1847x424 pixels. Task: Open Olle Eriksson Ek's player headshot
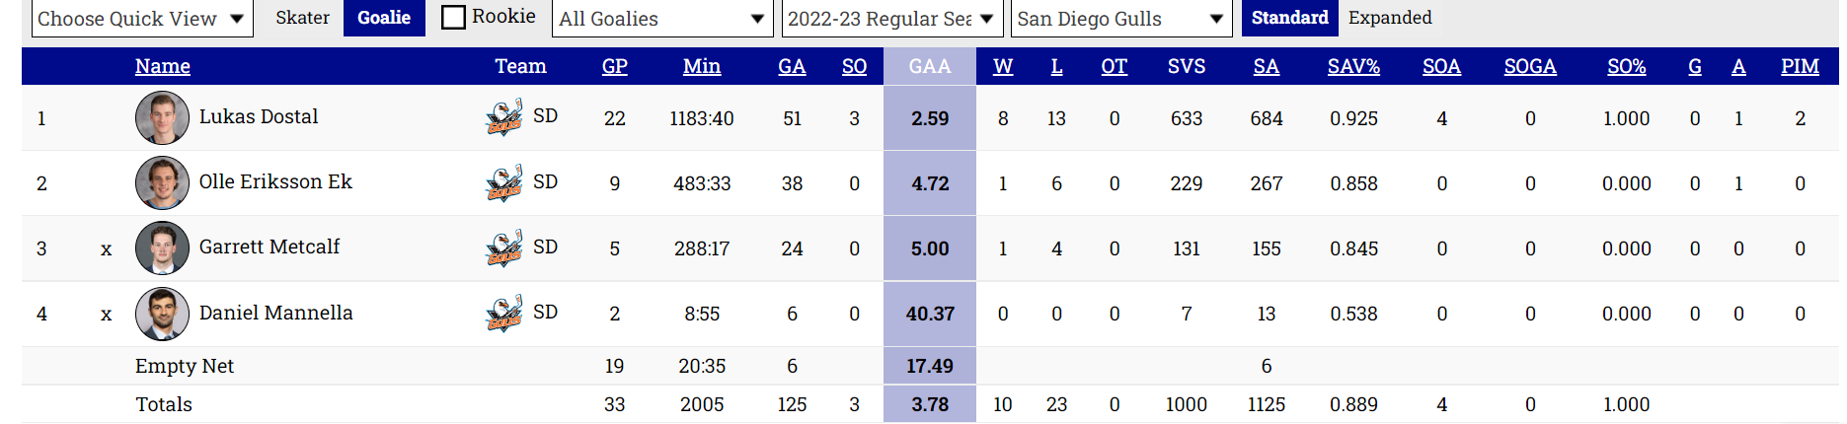(x=162, y=182)
